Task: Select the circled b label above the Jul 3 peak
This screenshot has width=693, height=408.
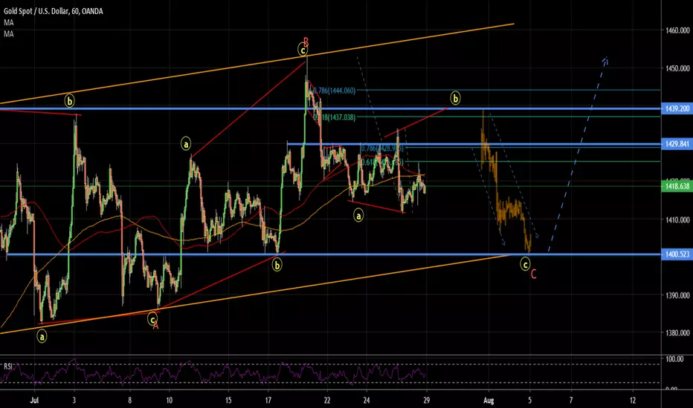Action: point(69,101)
